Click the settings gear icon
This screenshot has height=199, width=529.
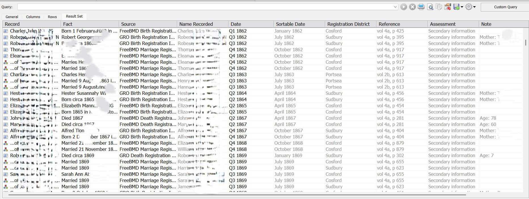pyautogui.click(x=469, y=7)
